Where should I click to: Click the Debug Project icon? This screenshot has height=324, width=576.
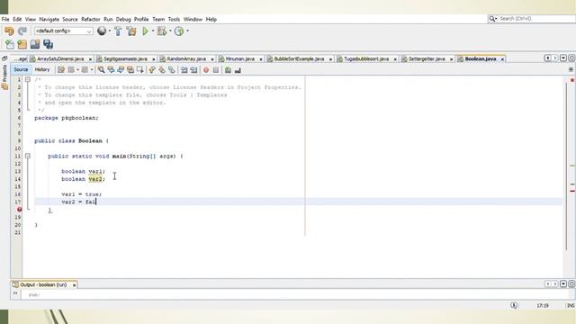point(162,31)
